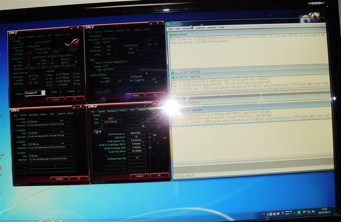Open the Help menu in Prime95
The width and height of the screenshot is (341, 222).
click(x=221, y=27)
